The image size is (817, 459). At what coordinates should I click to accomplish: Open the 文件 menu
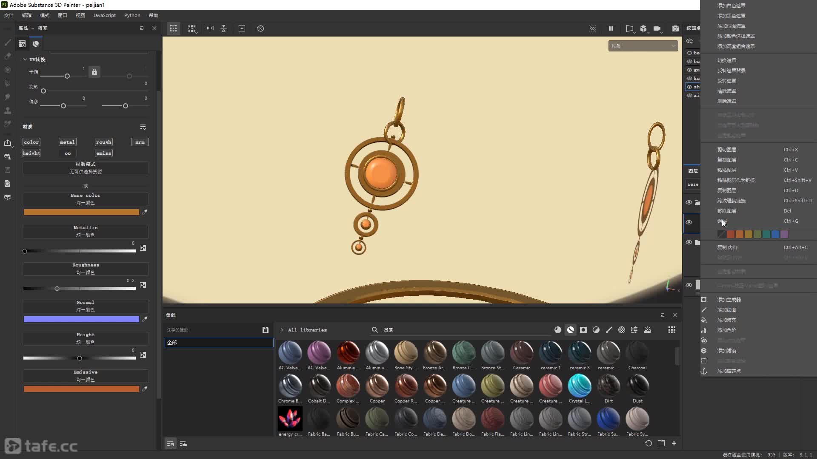(9, 15)
